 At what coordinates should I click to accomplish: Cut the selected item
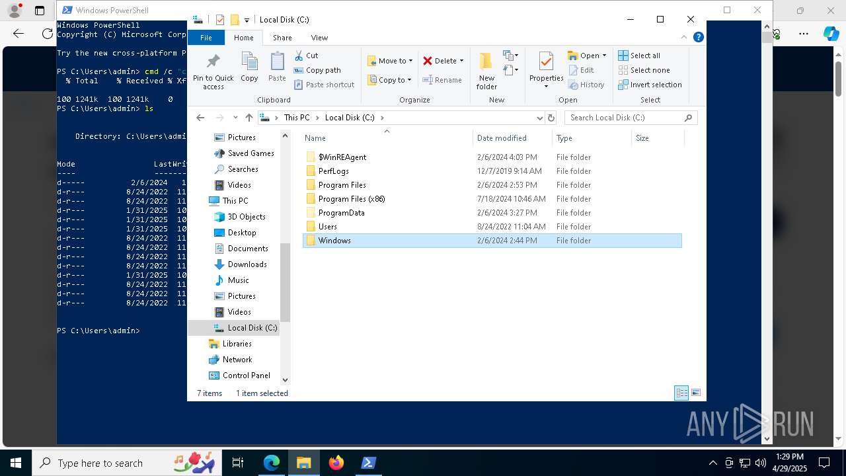pyautogui.click(x=306, y=56)
